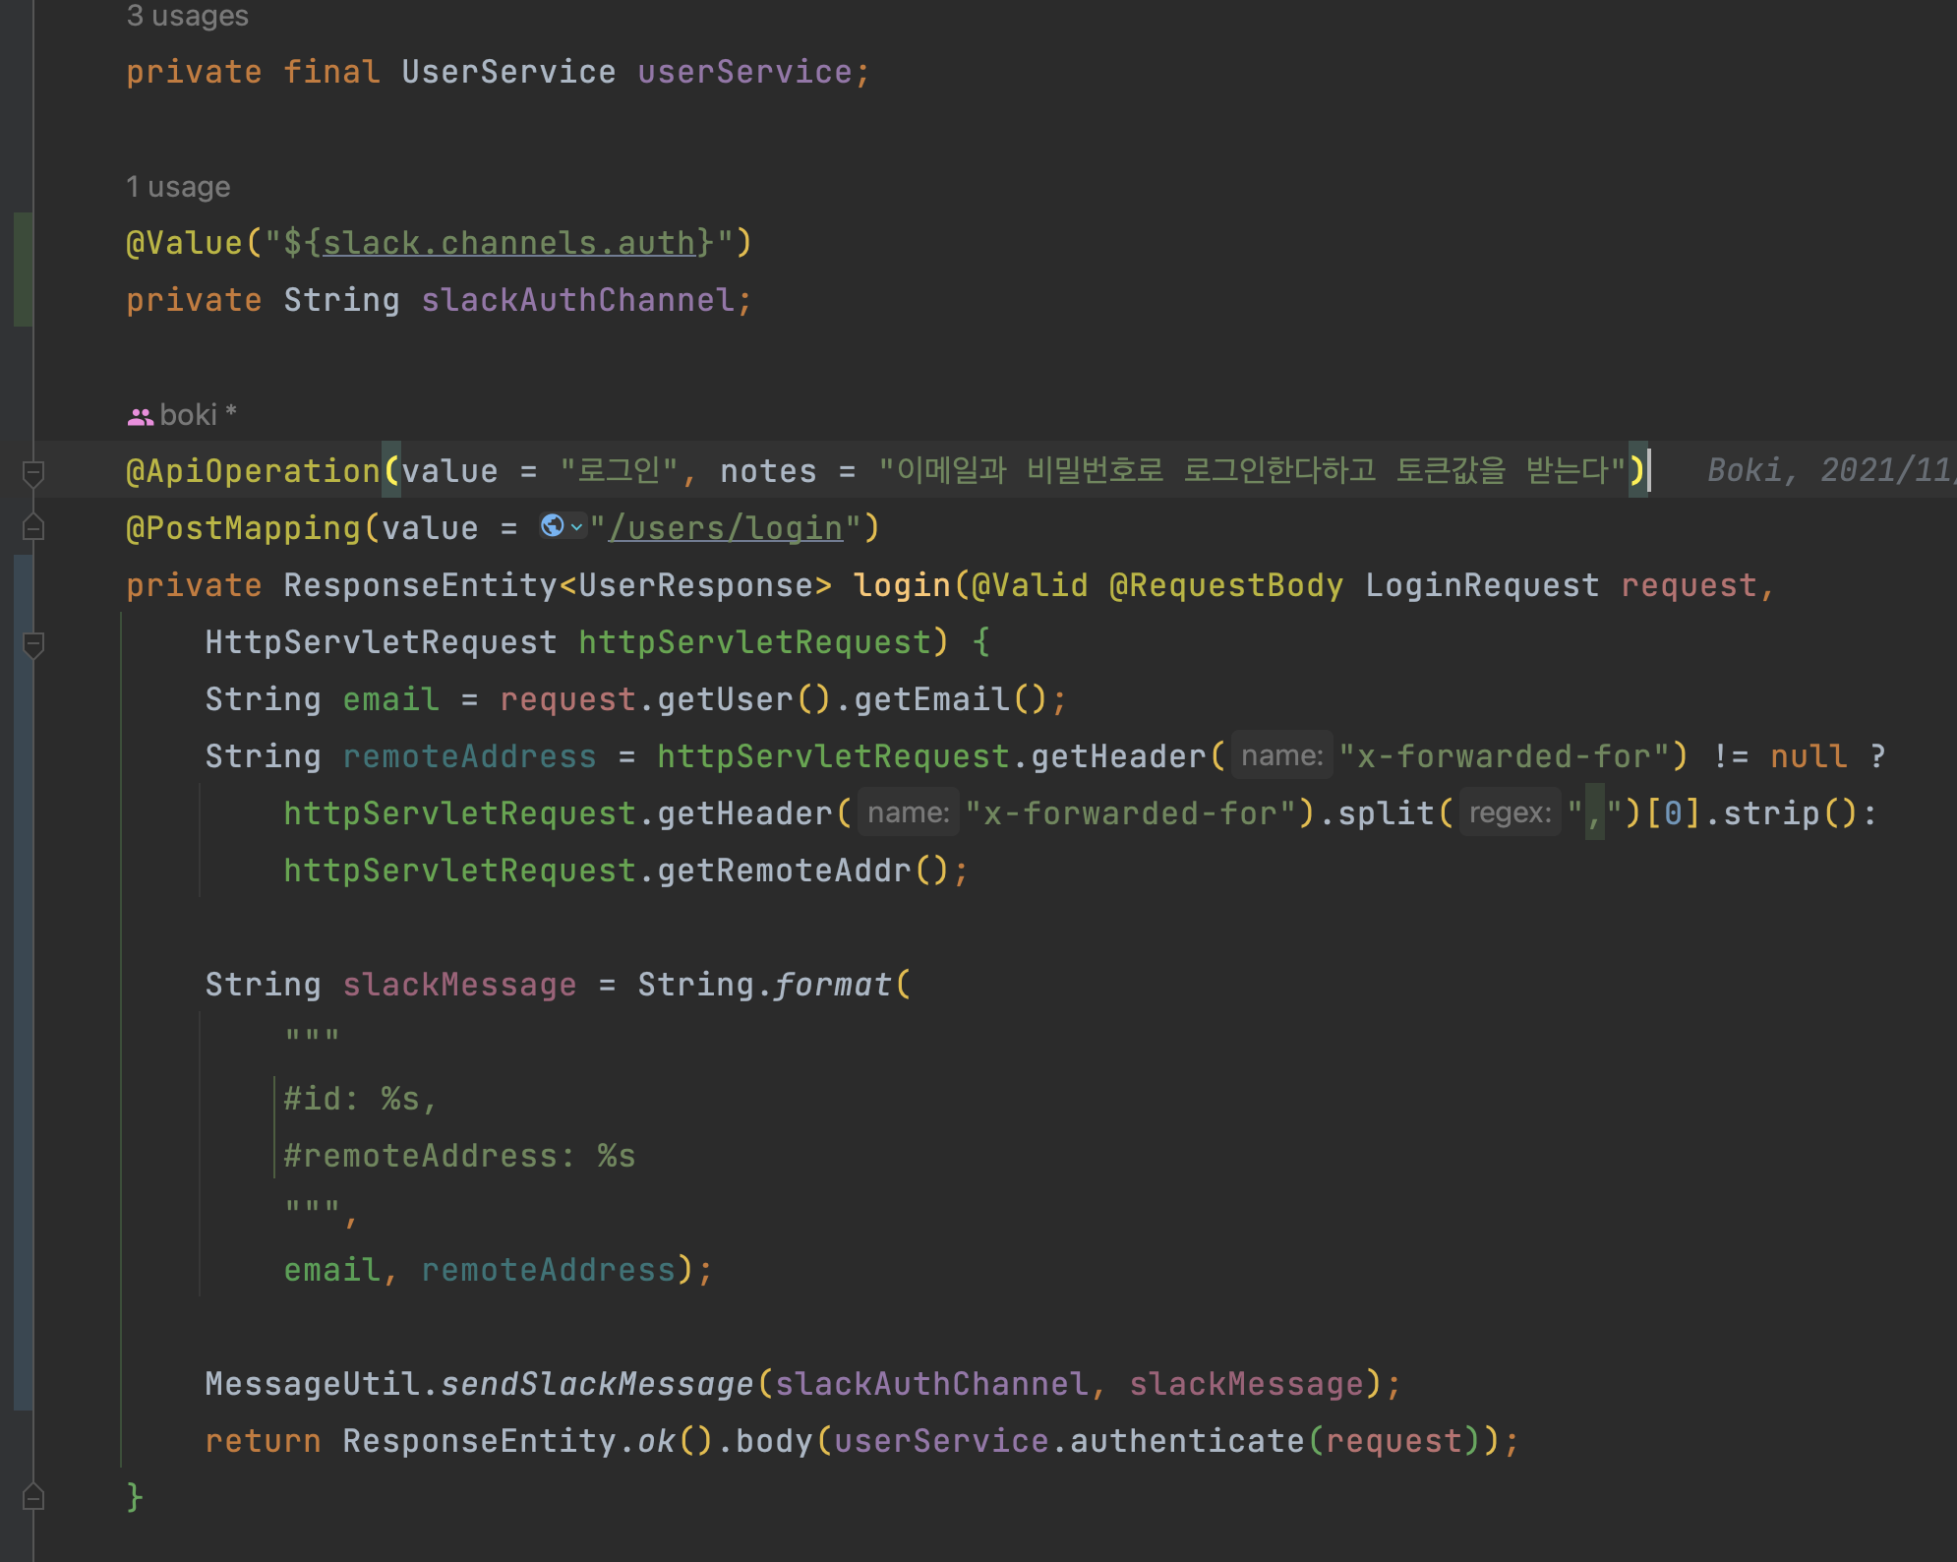Click the userService.authenticate method name
This screenshot has width=1957, height=1562.
coord(1186,1441)
